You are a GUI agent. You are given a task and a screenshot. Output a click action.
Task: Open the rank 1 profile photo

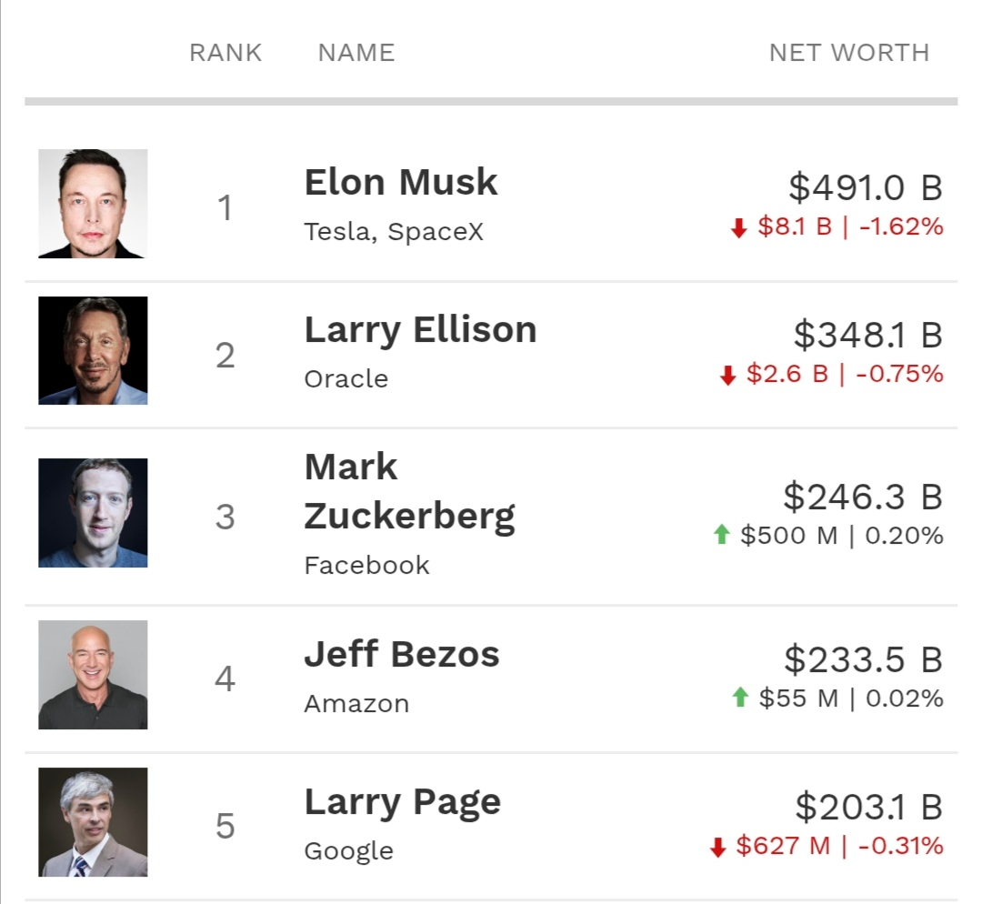click(x=93, y=204)
